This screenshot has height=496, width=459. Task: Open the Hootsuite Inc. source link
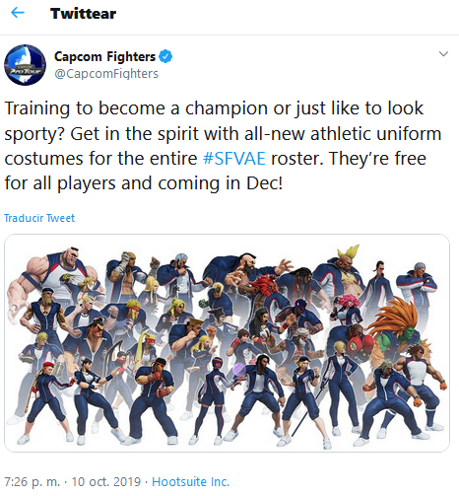191,482
